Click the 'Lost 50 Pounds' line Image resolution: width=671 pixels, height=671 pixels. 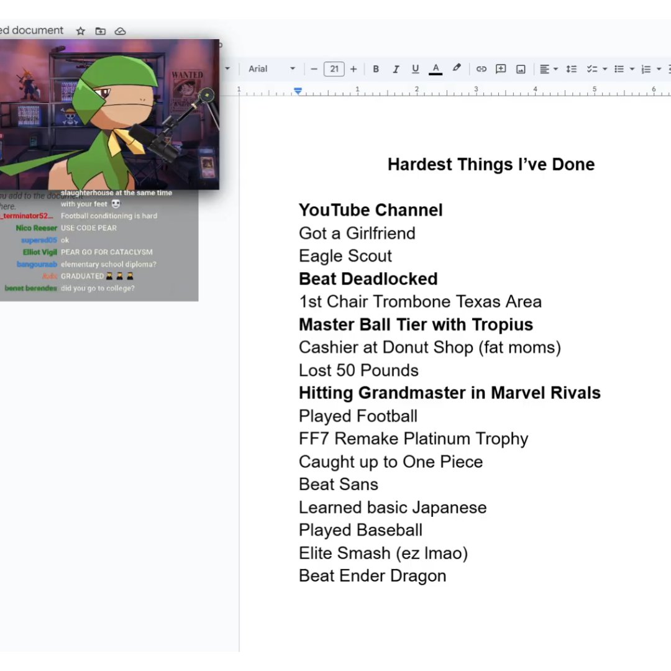coord(358,370)
